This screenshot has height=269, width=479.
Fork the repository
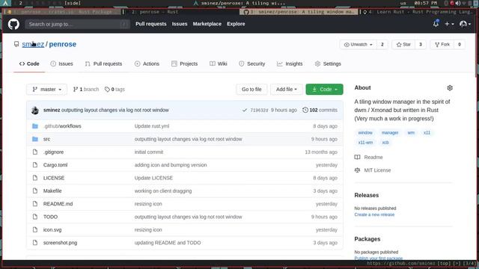442,45
